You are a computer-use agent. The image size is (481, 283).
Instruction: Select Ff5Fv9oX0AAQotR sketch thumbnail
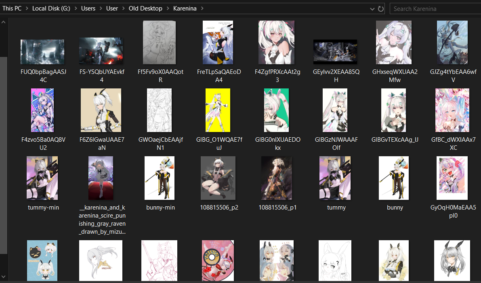click(160, 42)
